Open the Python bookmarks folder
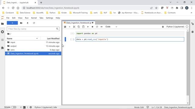 point(51,13)
